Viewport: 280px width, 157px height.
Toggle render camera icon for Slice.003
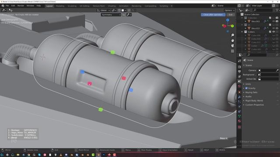(x=277, y=21)
